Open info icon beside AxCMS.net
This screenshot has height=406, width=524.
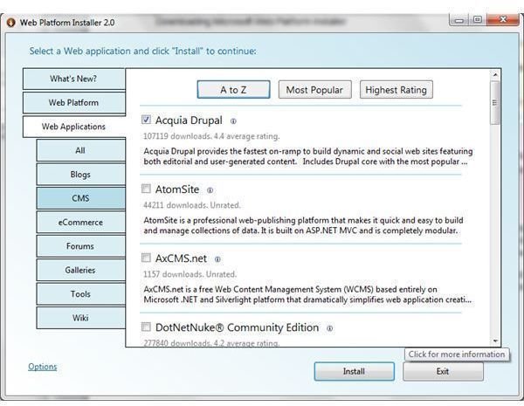click(x=217, y=259)
